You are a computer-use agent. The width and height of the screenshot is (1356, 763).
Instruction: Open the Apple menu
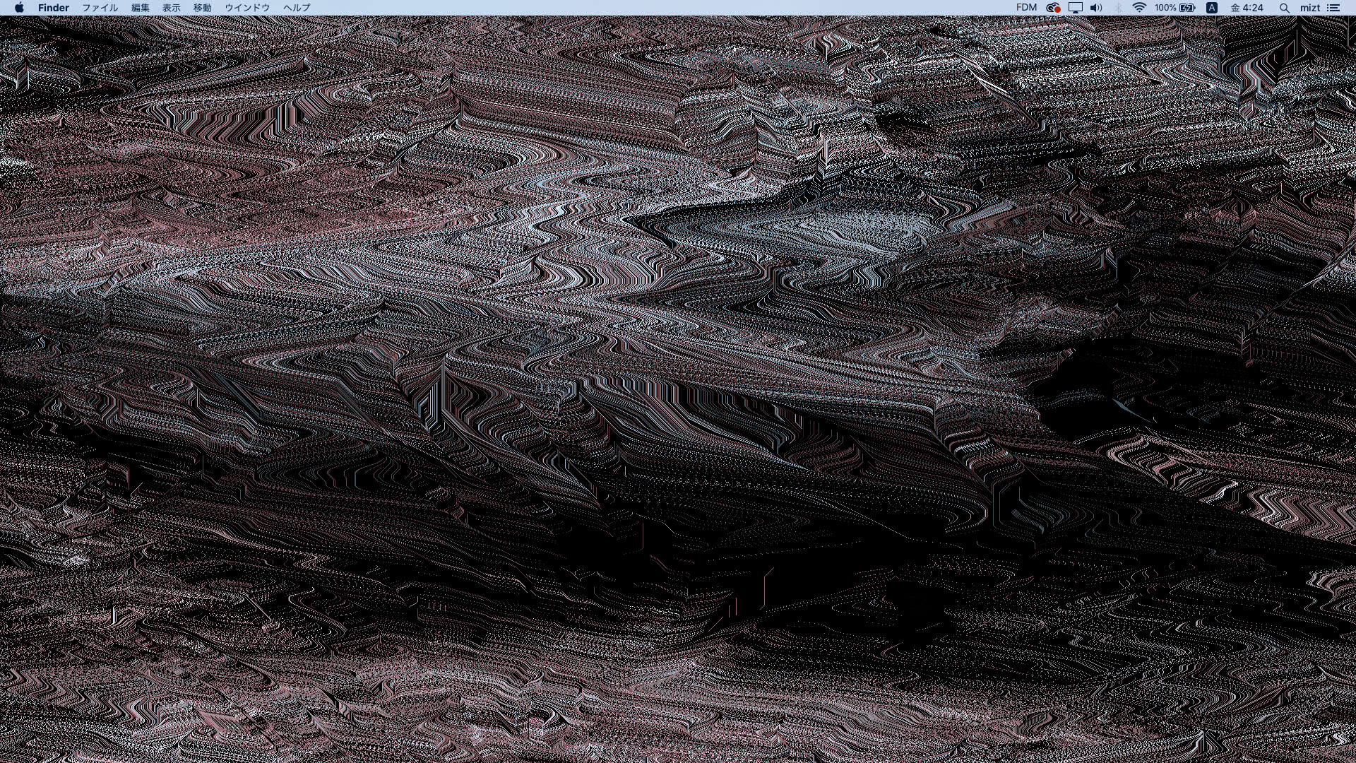[19, 8]
